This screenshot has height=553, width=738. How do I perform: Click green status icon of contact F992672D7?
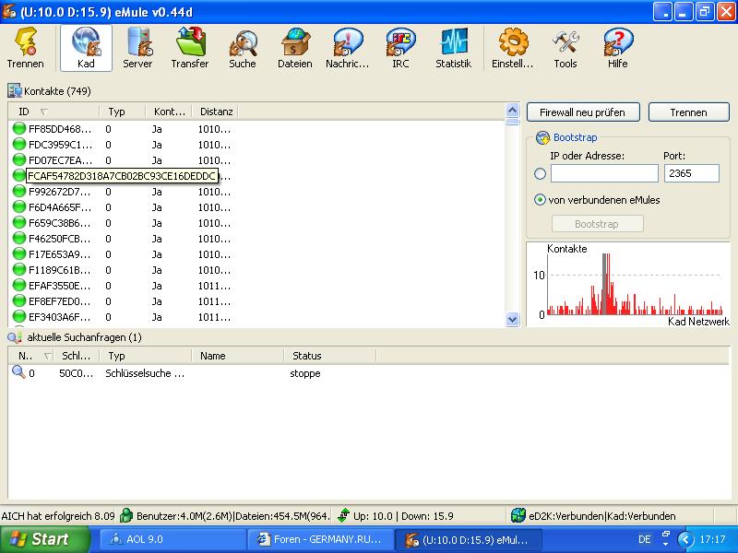click(19, 192)
